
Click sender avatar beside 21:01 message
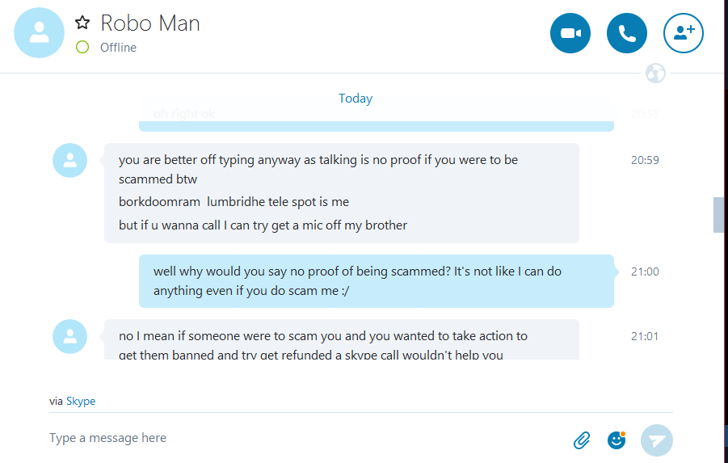(69, 336)
